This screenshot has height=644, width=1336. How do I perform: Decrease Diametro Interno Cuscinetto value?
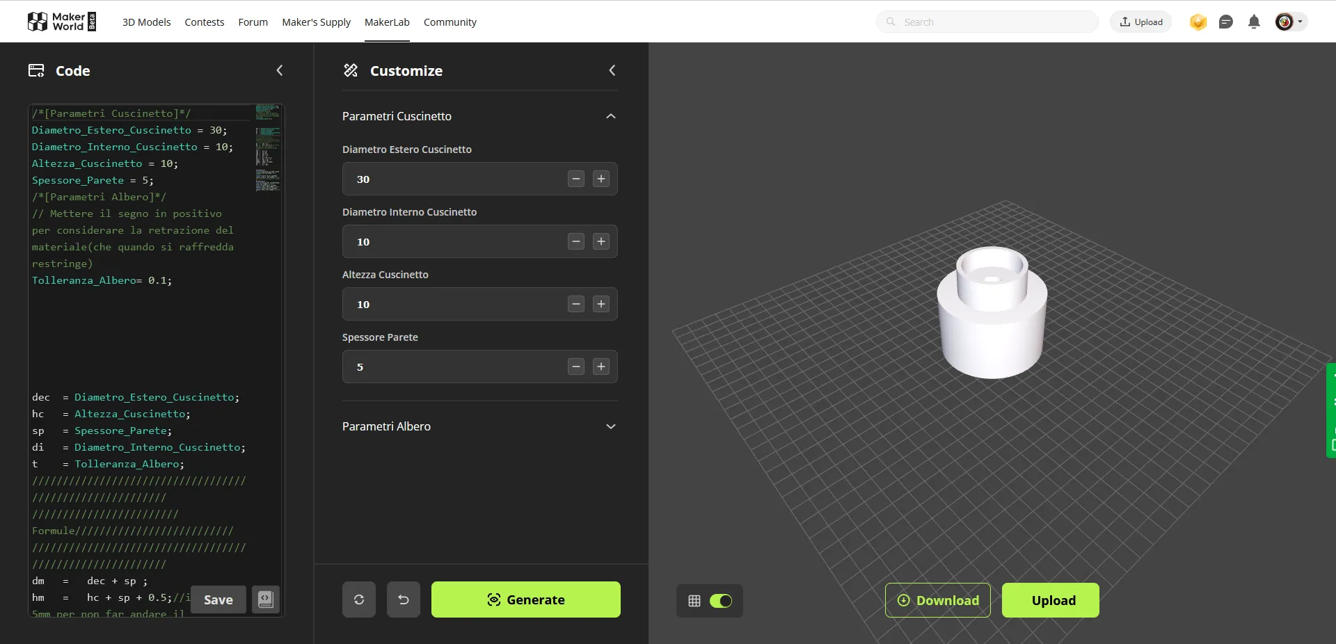coord(576,241)
